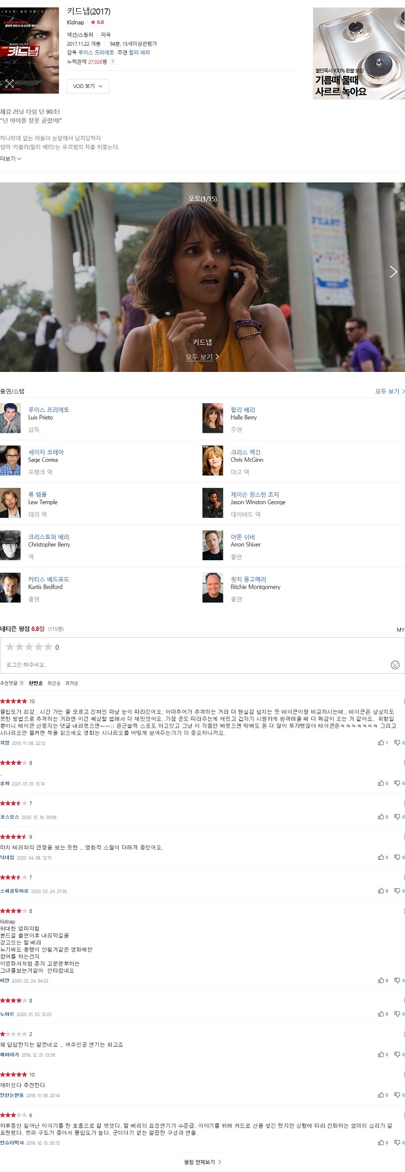Select the 찬반순 sort option
Viewport: 405px width, 1172px height.
coord(36,683)
